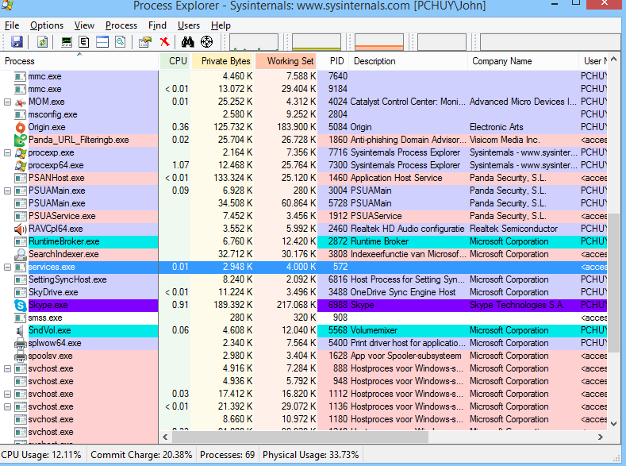Screen dimensions: 626x466
Task: Click the MOM.exe icon
Action: [x=21, y=102]
